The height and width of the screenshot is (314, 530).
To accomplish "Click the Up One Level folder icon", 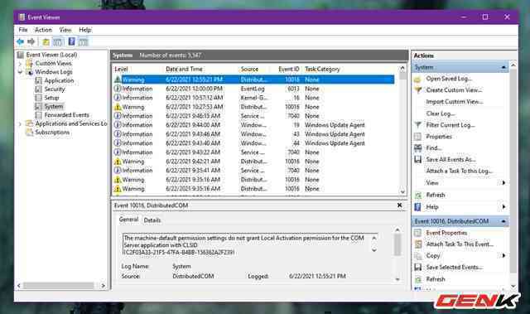I will (46, 42).
